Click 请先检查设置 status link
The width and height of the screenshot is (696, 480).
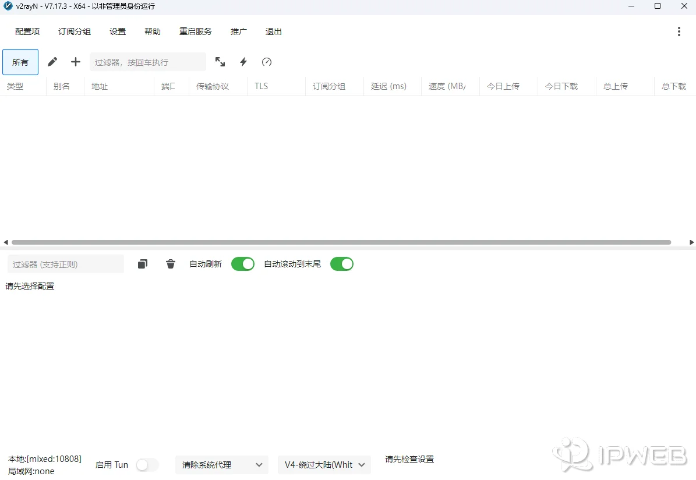[x=409, y=459]
